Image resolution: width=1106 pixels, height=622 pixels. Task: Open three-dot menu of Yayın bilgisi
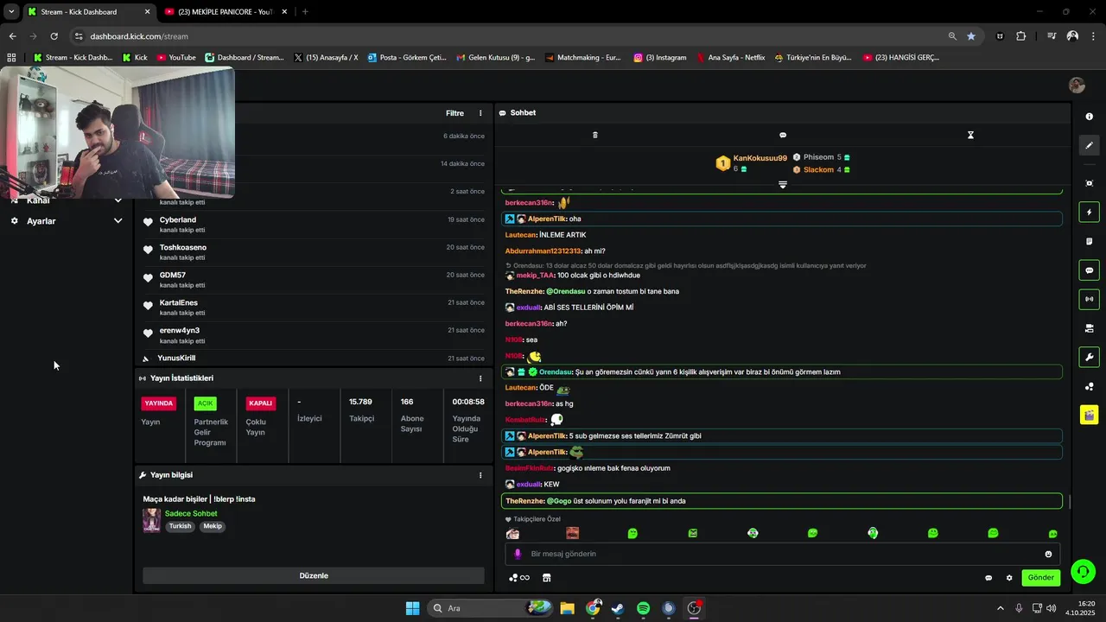coord(480,475)
